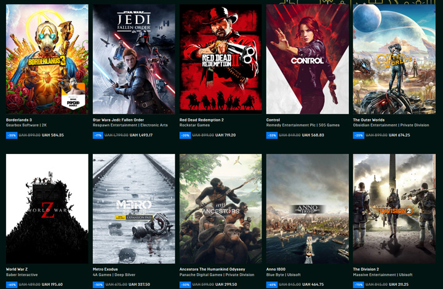The width and height of the screenshot is (443, 289).
Task: Select the Control game cover image
Action: tap(308, 59)
